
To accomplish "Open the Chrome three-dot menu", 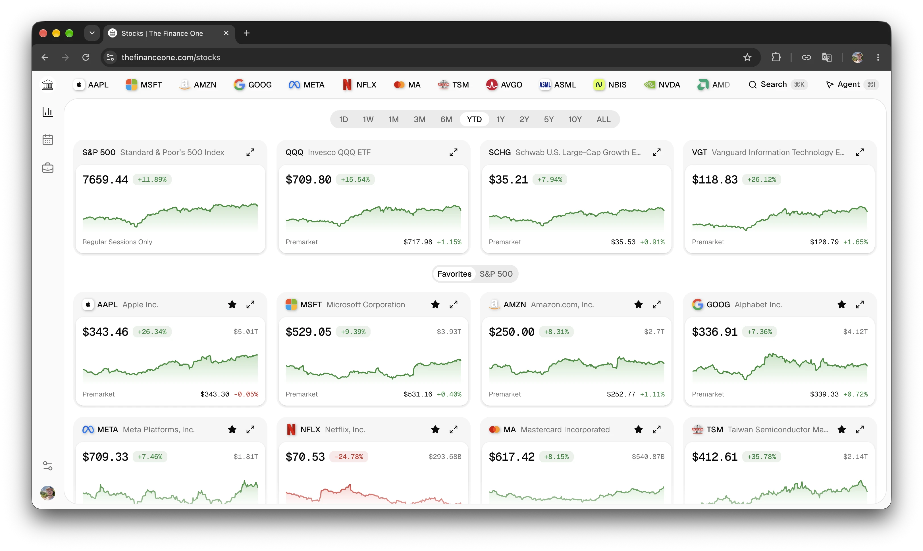I will tap(878, 57).
